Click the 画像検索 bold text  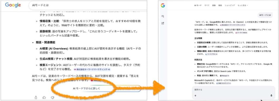click(46, 31)
